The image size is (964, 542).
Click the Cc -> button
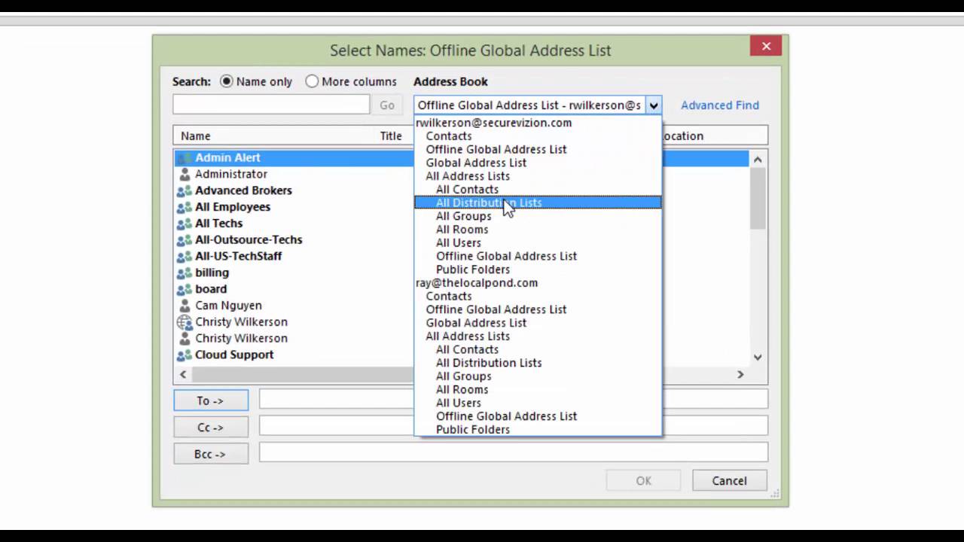pyautogui.click(x=211, y=427)
